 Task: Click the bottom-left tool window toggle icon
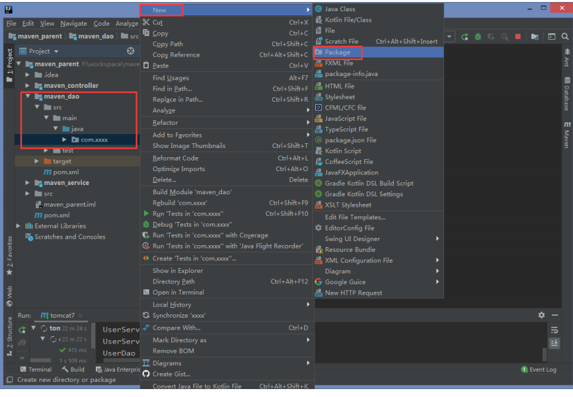[x=9, y=380]
